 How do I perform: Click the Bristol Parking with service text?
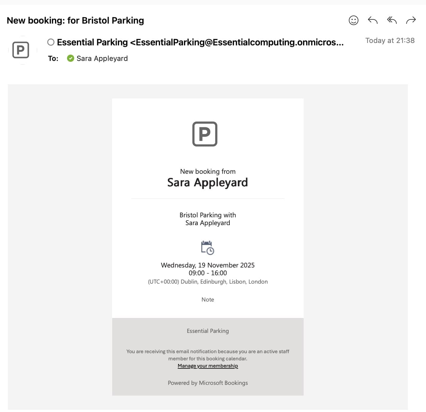pyautogui.click(x=208, y=215)
